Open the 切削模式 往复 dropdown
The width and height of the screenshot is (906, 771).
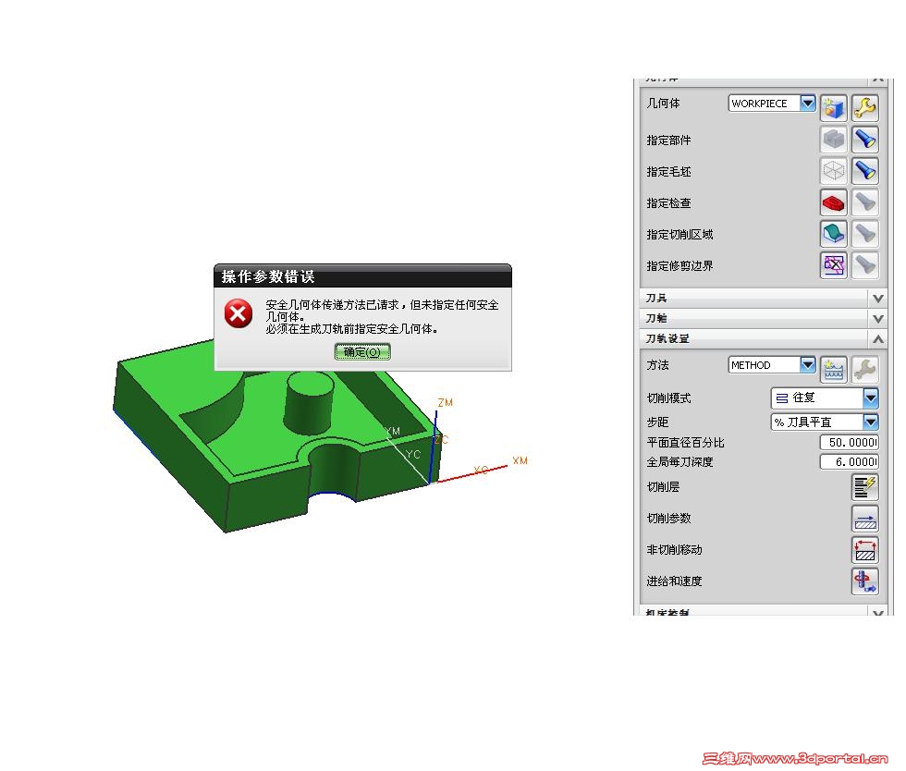871,398
